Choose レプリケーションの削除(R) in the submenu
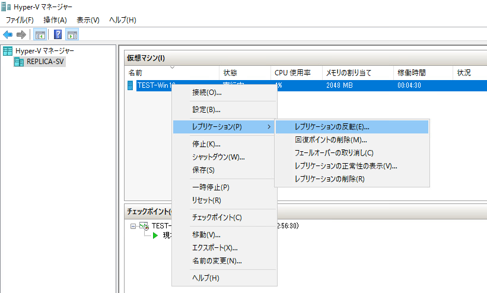This screenshot has height=293, width=487. point(352,179)
